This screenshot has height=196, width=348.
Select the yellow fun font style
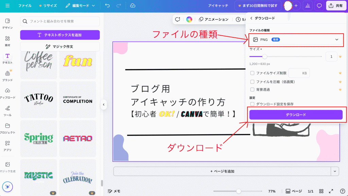click(x=78, y=65)
